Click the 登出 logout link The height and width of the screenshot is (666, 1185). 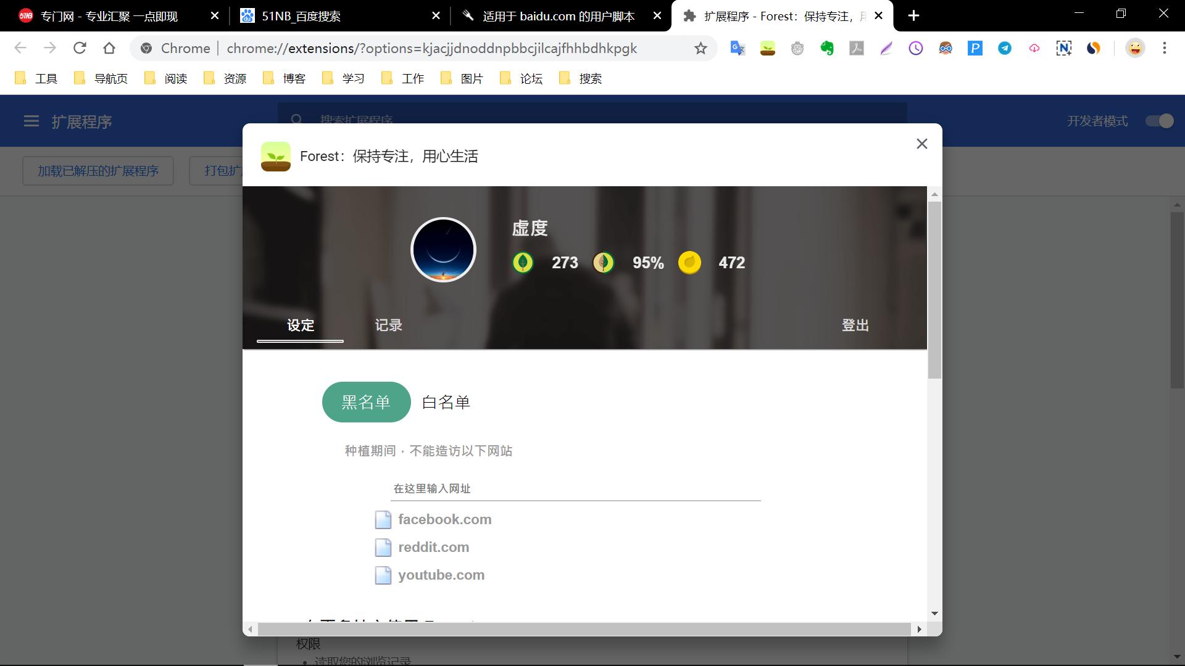pyautogui.click(x=855, y=325)
